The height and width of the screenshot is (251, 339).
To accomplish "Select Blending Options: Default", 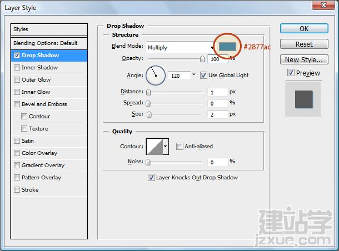I will [x=49, y=43].
